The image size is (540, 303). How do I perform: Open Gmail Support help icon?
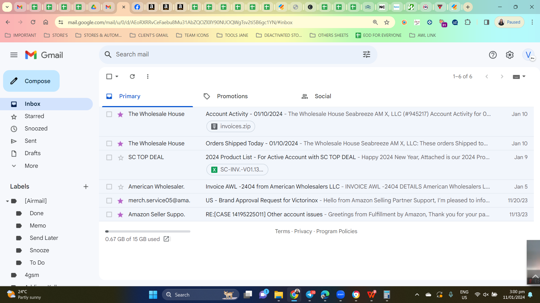coord(493,55)
